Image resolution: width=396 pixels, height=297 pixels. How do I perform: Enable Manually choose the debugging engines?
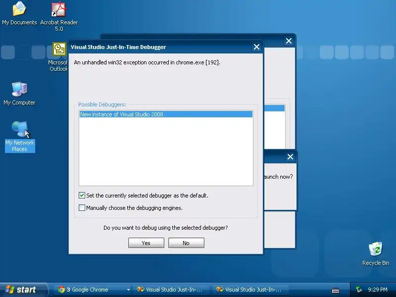[82, 207]
